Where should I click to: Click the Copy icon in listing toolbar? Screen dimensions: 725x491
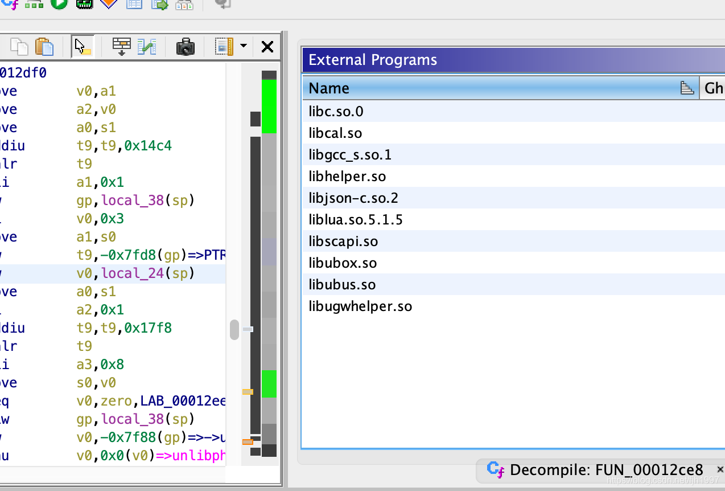19,47
